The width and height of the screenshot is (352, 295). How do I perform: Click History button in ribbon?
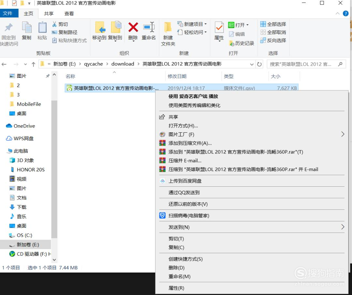242,43
